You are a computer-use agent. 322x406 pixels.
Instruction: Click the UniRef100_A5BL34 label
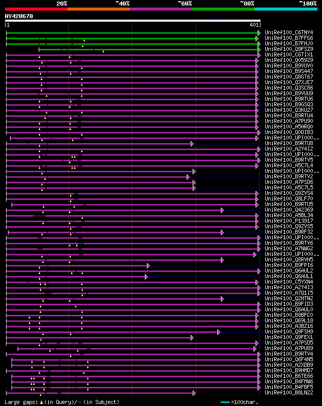pyautogui.click(x=289, y=215)
